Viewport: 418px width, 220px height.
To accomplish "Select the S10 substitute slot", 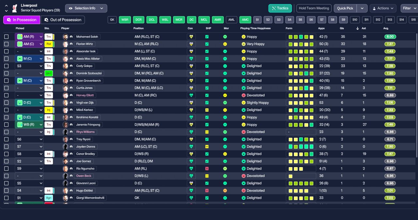I will [x=355, y=20].
